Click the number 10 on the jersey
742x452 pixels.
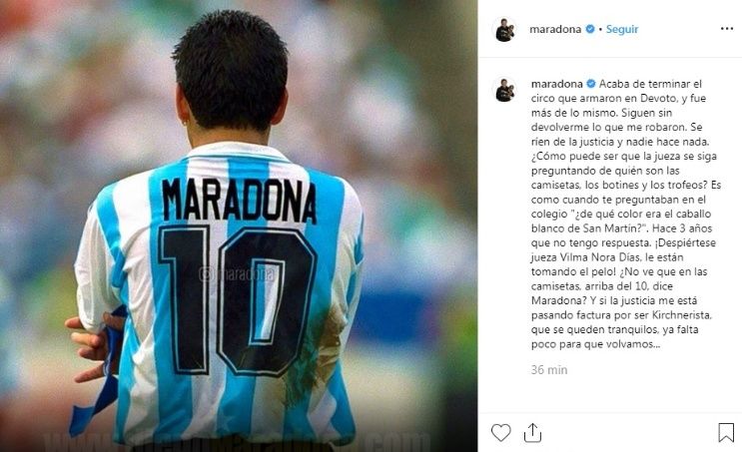pos(238,300)
